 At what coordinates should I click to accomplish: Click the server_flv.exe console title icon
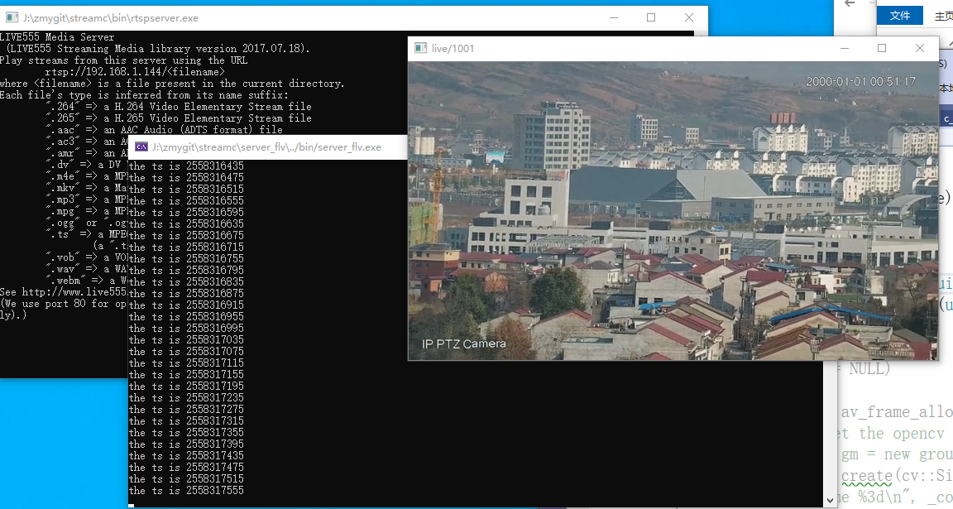click(141, 147)
